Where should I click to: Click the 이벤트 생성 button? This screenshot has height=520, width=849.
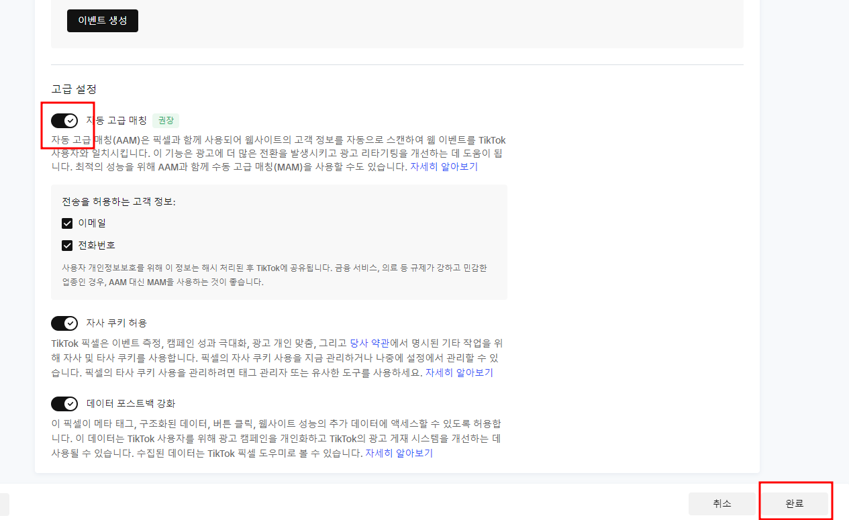tap(102, 21)
